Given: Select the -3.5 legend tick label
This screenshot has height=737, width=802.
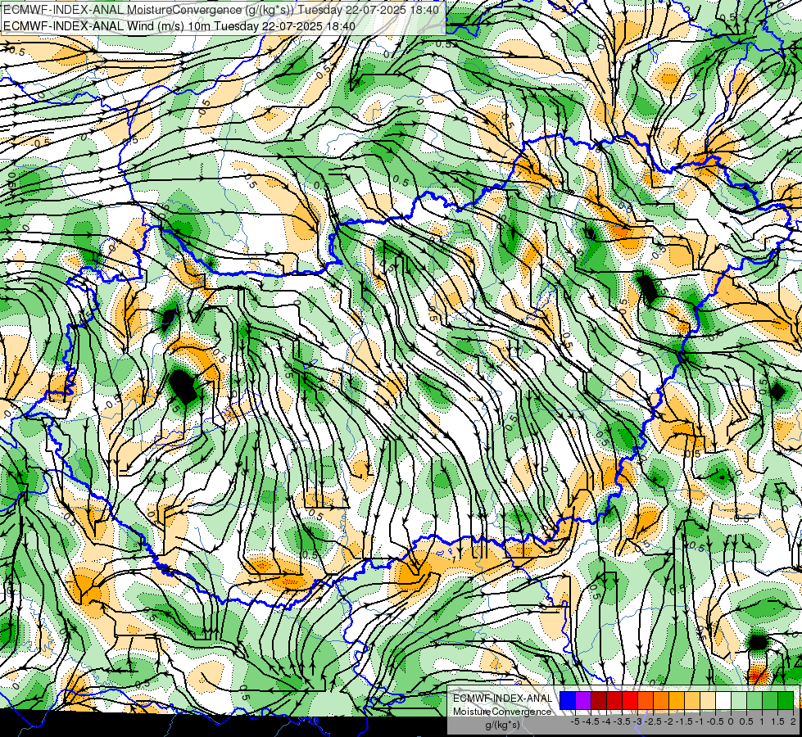Looking at the screenshot, I should [622, 721].
